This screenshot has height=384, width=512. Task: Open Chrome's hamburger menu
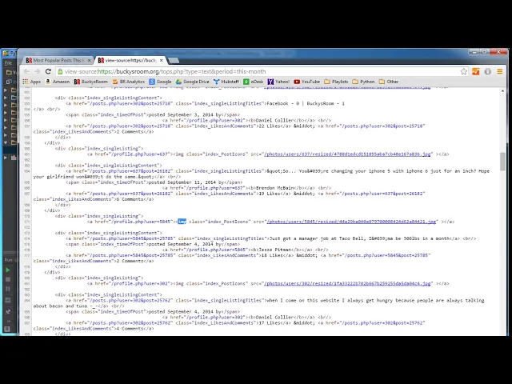pos(499,71)
